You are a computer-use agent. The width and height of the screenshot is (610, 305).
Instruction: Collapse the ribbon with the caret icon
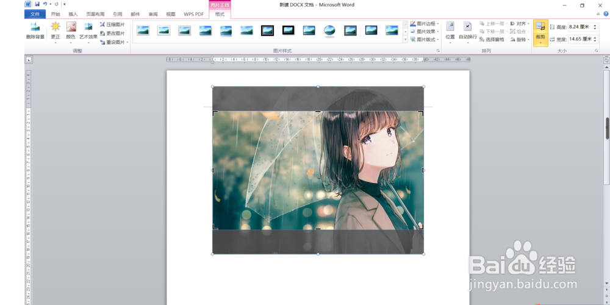coord(598,14)
